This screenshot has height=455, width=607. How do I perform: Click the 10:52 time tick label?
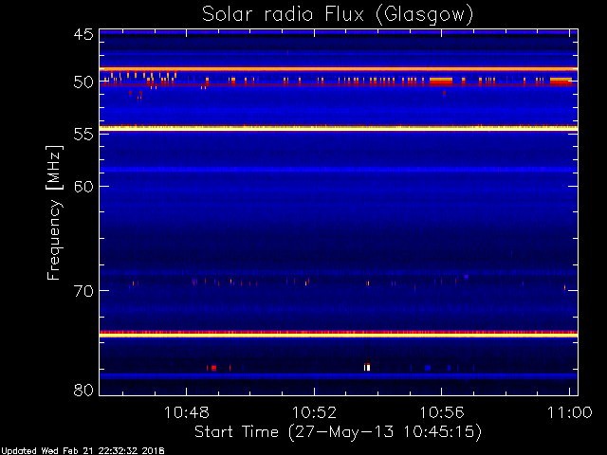(x=314, y=412)
